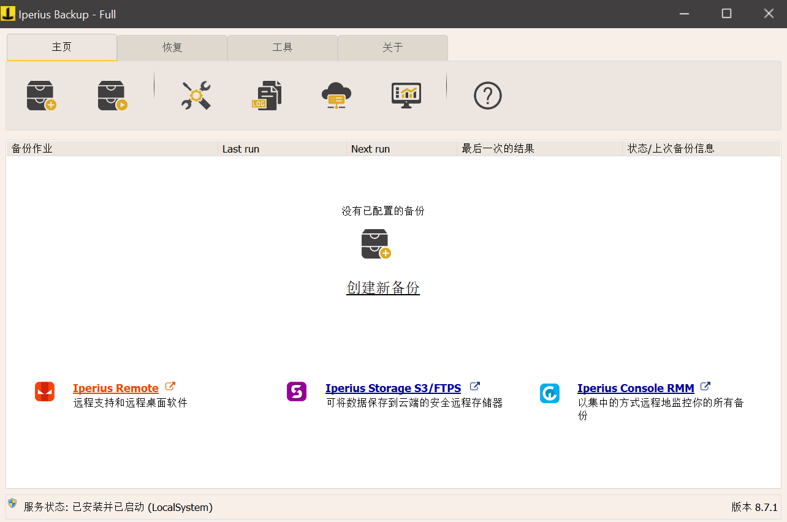Click the purple Iperius Storage S3 icon
The width and height of the screenshot is (787, 522).
coord(297,391)
